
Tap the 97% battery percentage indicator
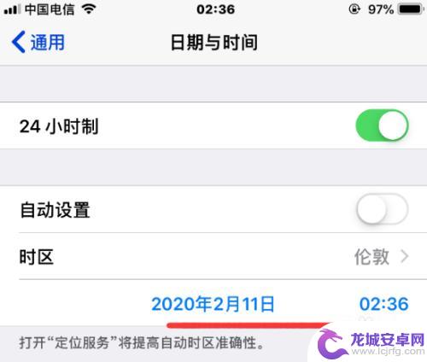point(381,9)
